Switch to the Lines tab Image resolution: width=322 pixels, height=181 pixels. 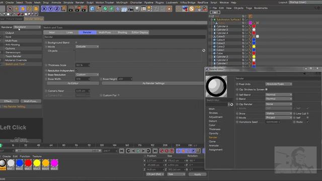pyautogui.click(x=69, y=32)
